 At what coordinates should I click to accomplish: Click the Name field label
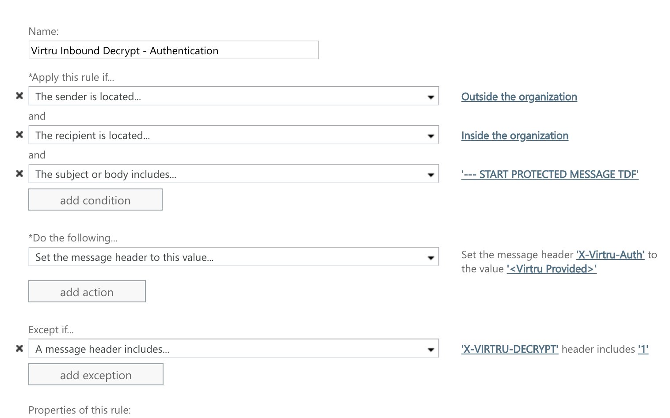point(43,31)
